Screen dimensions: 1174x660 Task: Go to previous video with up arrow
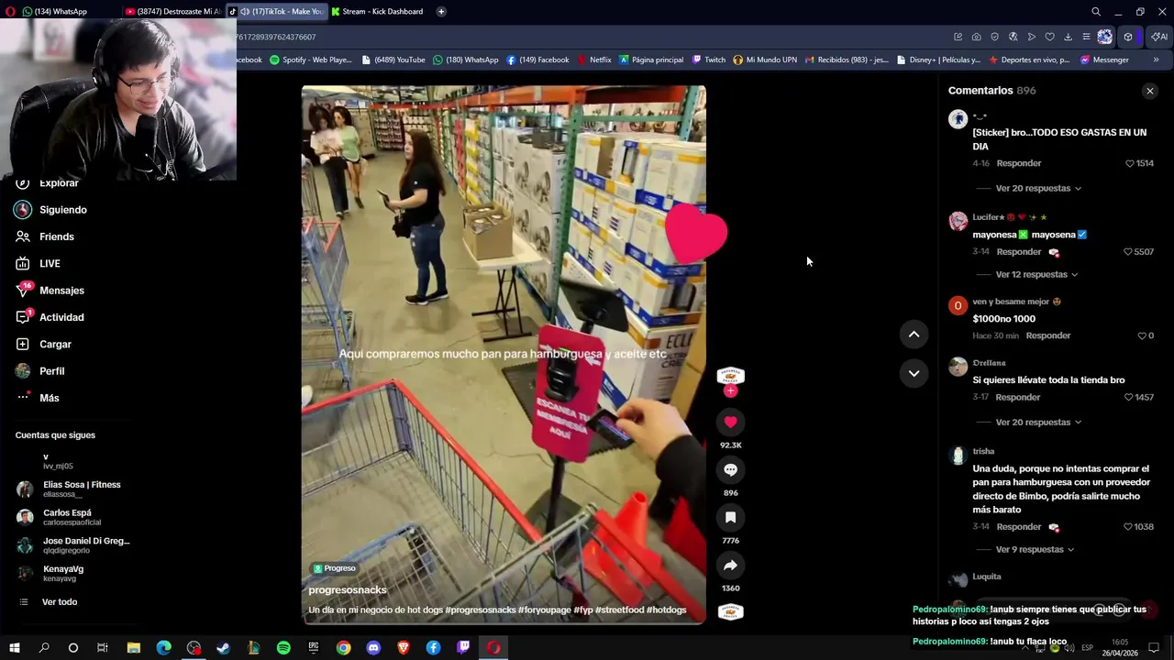click(x=914, y=335)
